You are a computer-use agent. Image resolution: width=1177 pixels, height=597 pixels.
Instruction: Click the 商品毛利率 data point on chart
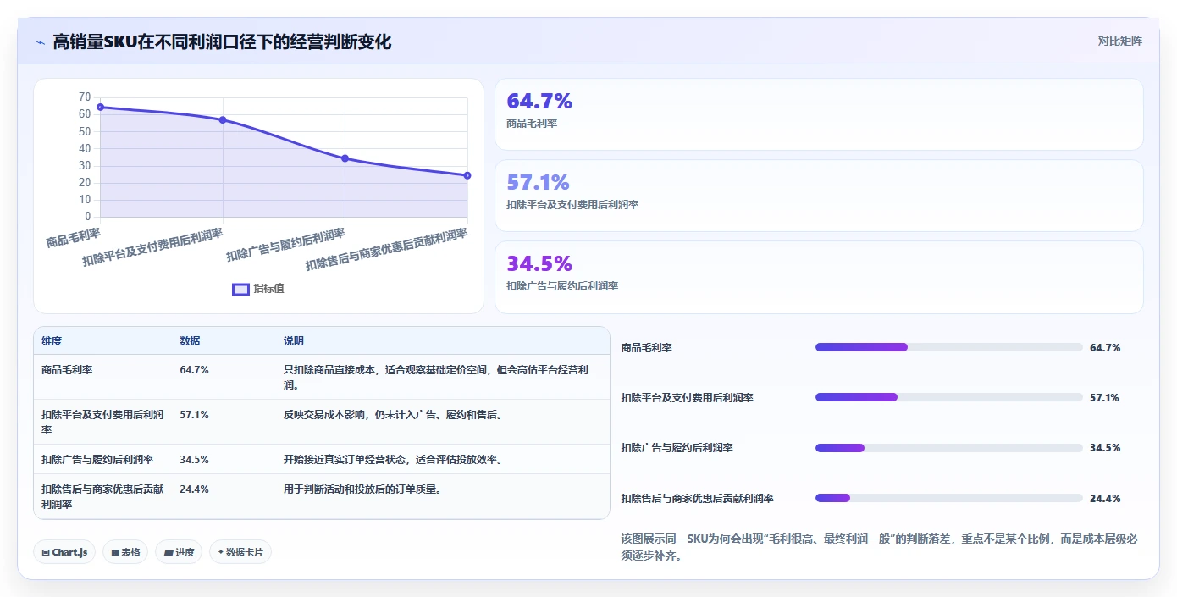[100, 107]
